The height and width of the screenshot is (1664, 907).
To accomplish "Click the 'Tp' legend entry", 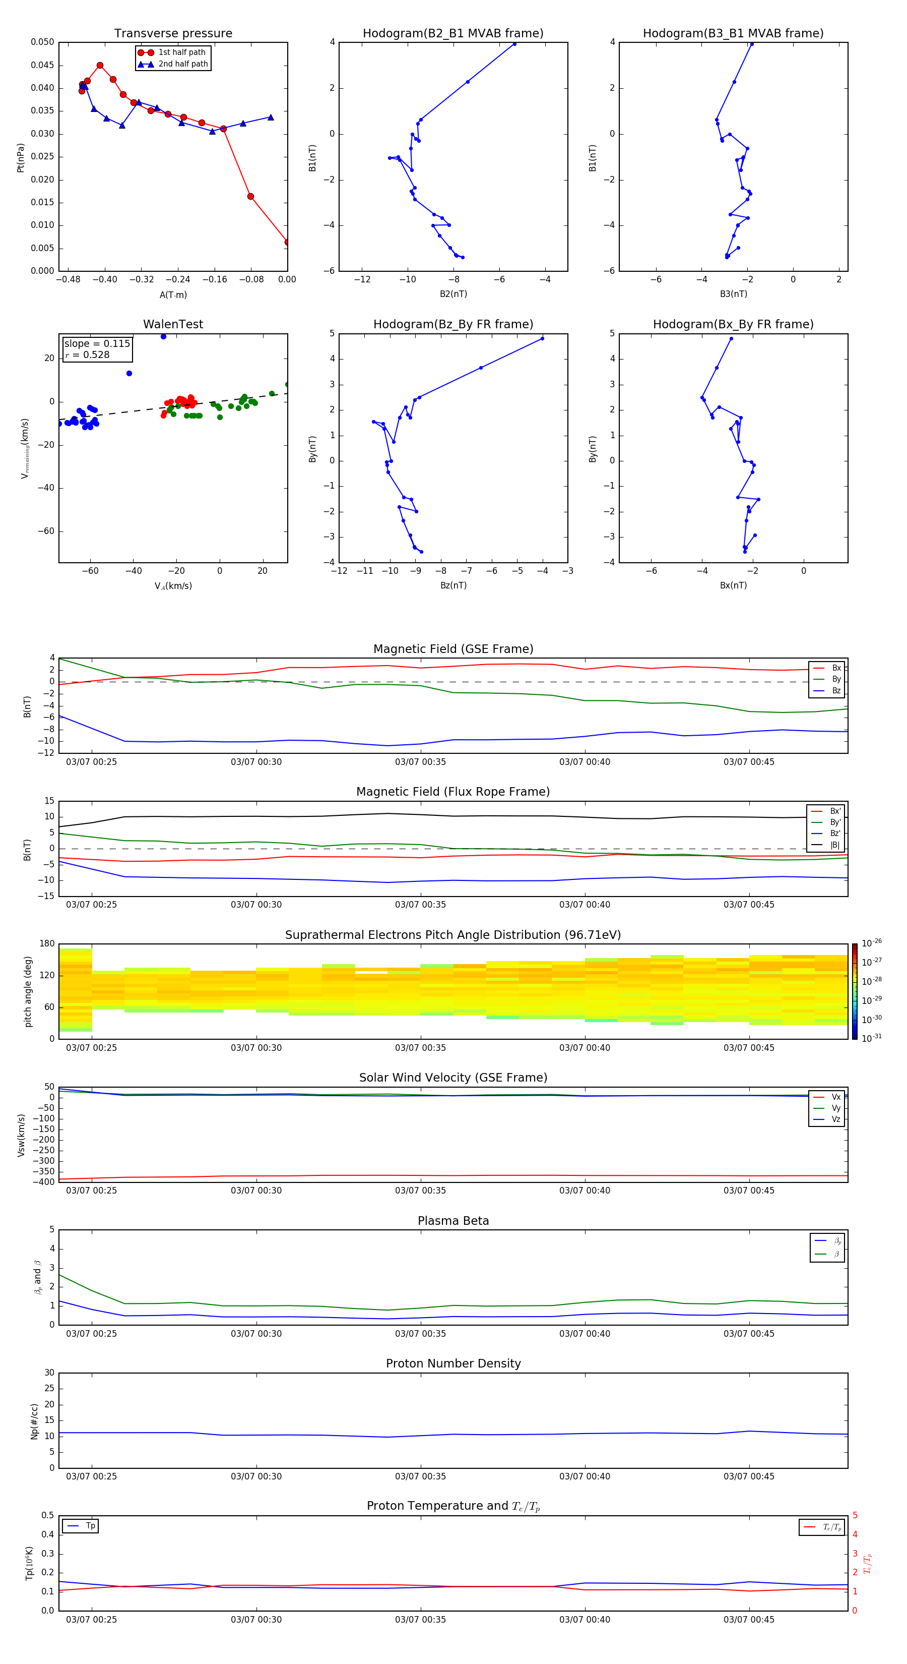I will click(x=81, y=1526).
